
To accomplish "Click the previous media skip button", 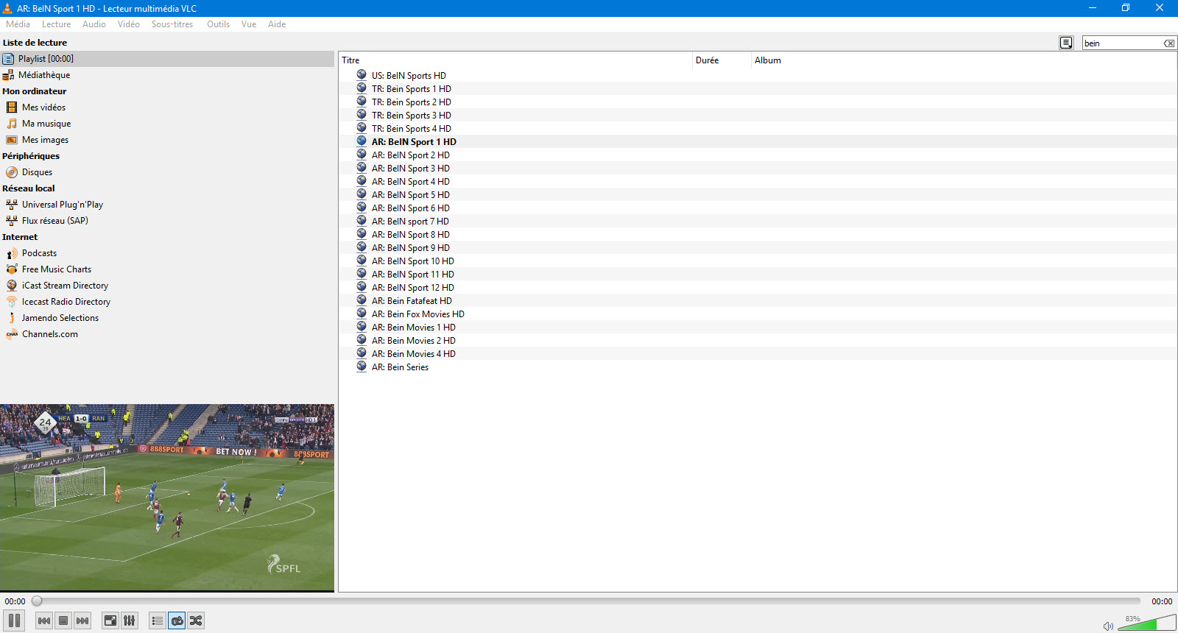I will (x=44, y=620).
